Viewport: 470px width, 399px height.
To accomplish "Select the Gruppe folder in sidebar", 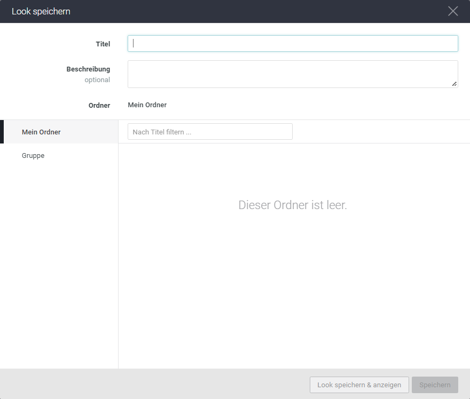I will (59, 155).
